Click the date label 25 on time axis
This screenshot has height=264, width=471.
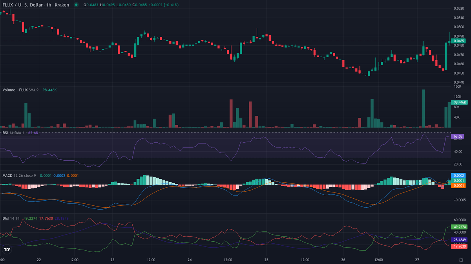[267, 260]
